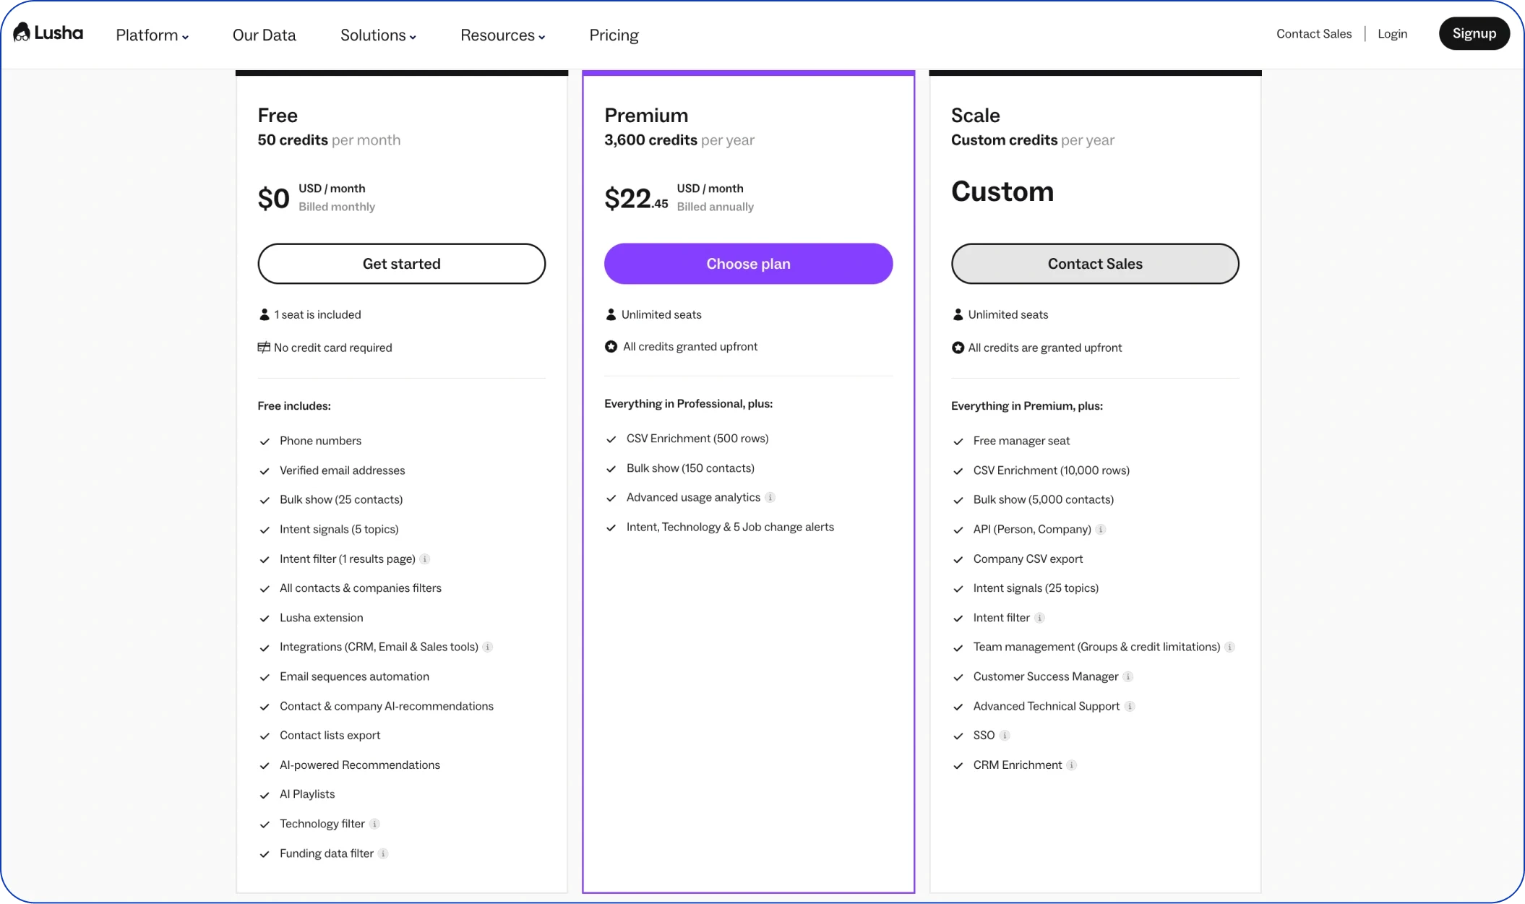
Task: Click 'AI Playlists' feature
Action: point(307,794)
